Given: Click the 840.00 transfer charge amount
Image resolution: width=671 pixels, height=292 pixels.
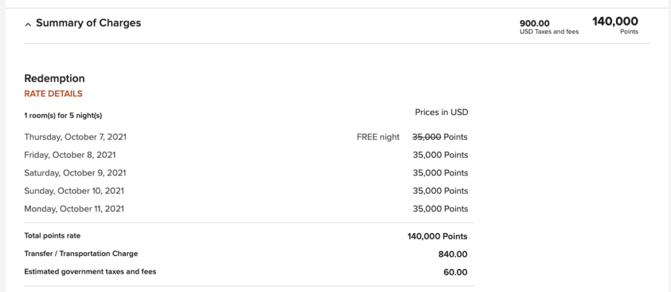Looking at the screenshot, I should [453, 255].
